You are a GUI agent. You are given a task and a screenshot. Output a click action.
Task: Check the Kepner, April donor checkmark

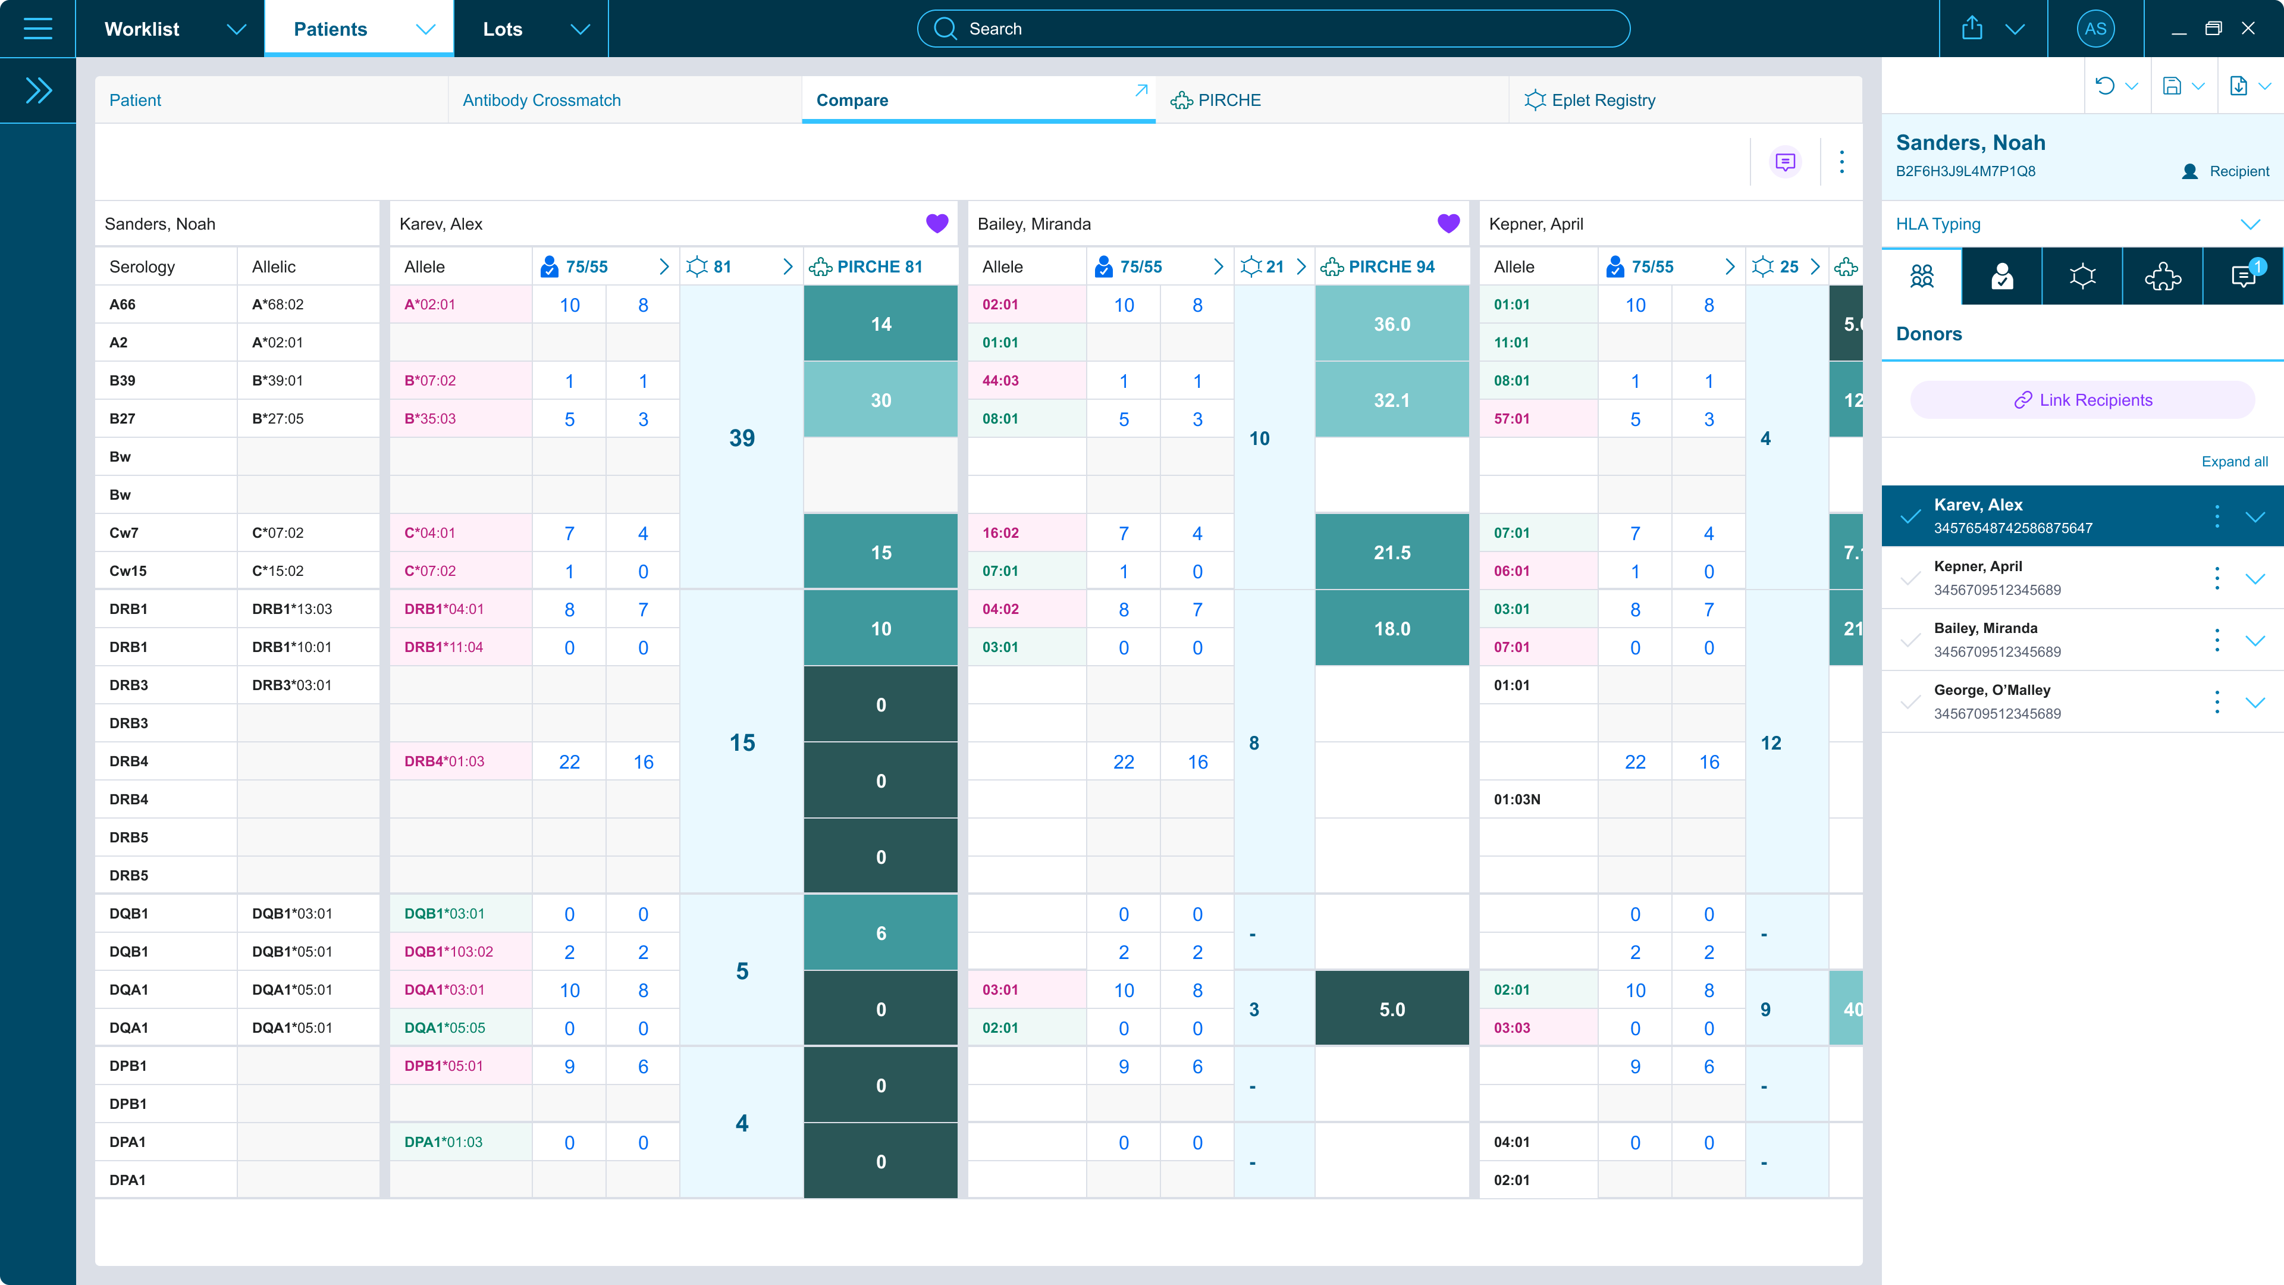(1910, 578)
